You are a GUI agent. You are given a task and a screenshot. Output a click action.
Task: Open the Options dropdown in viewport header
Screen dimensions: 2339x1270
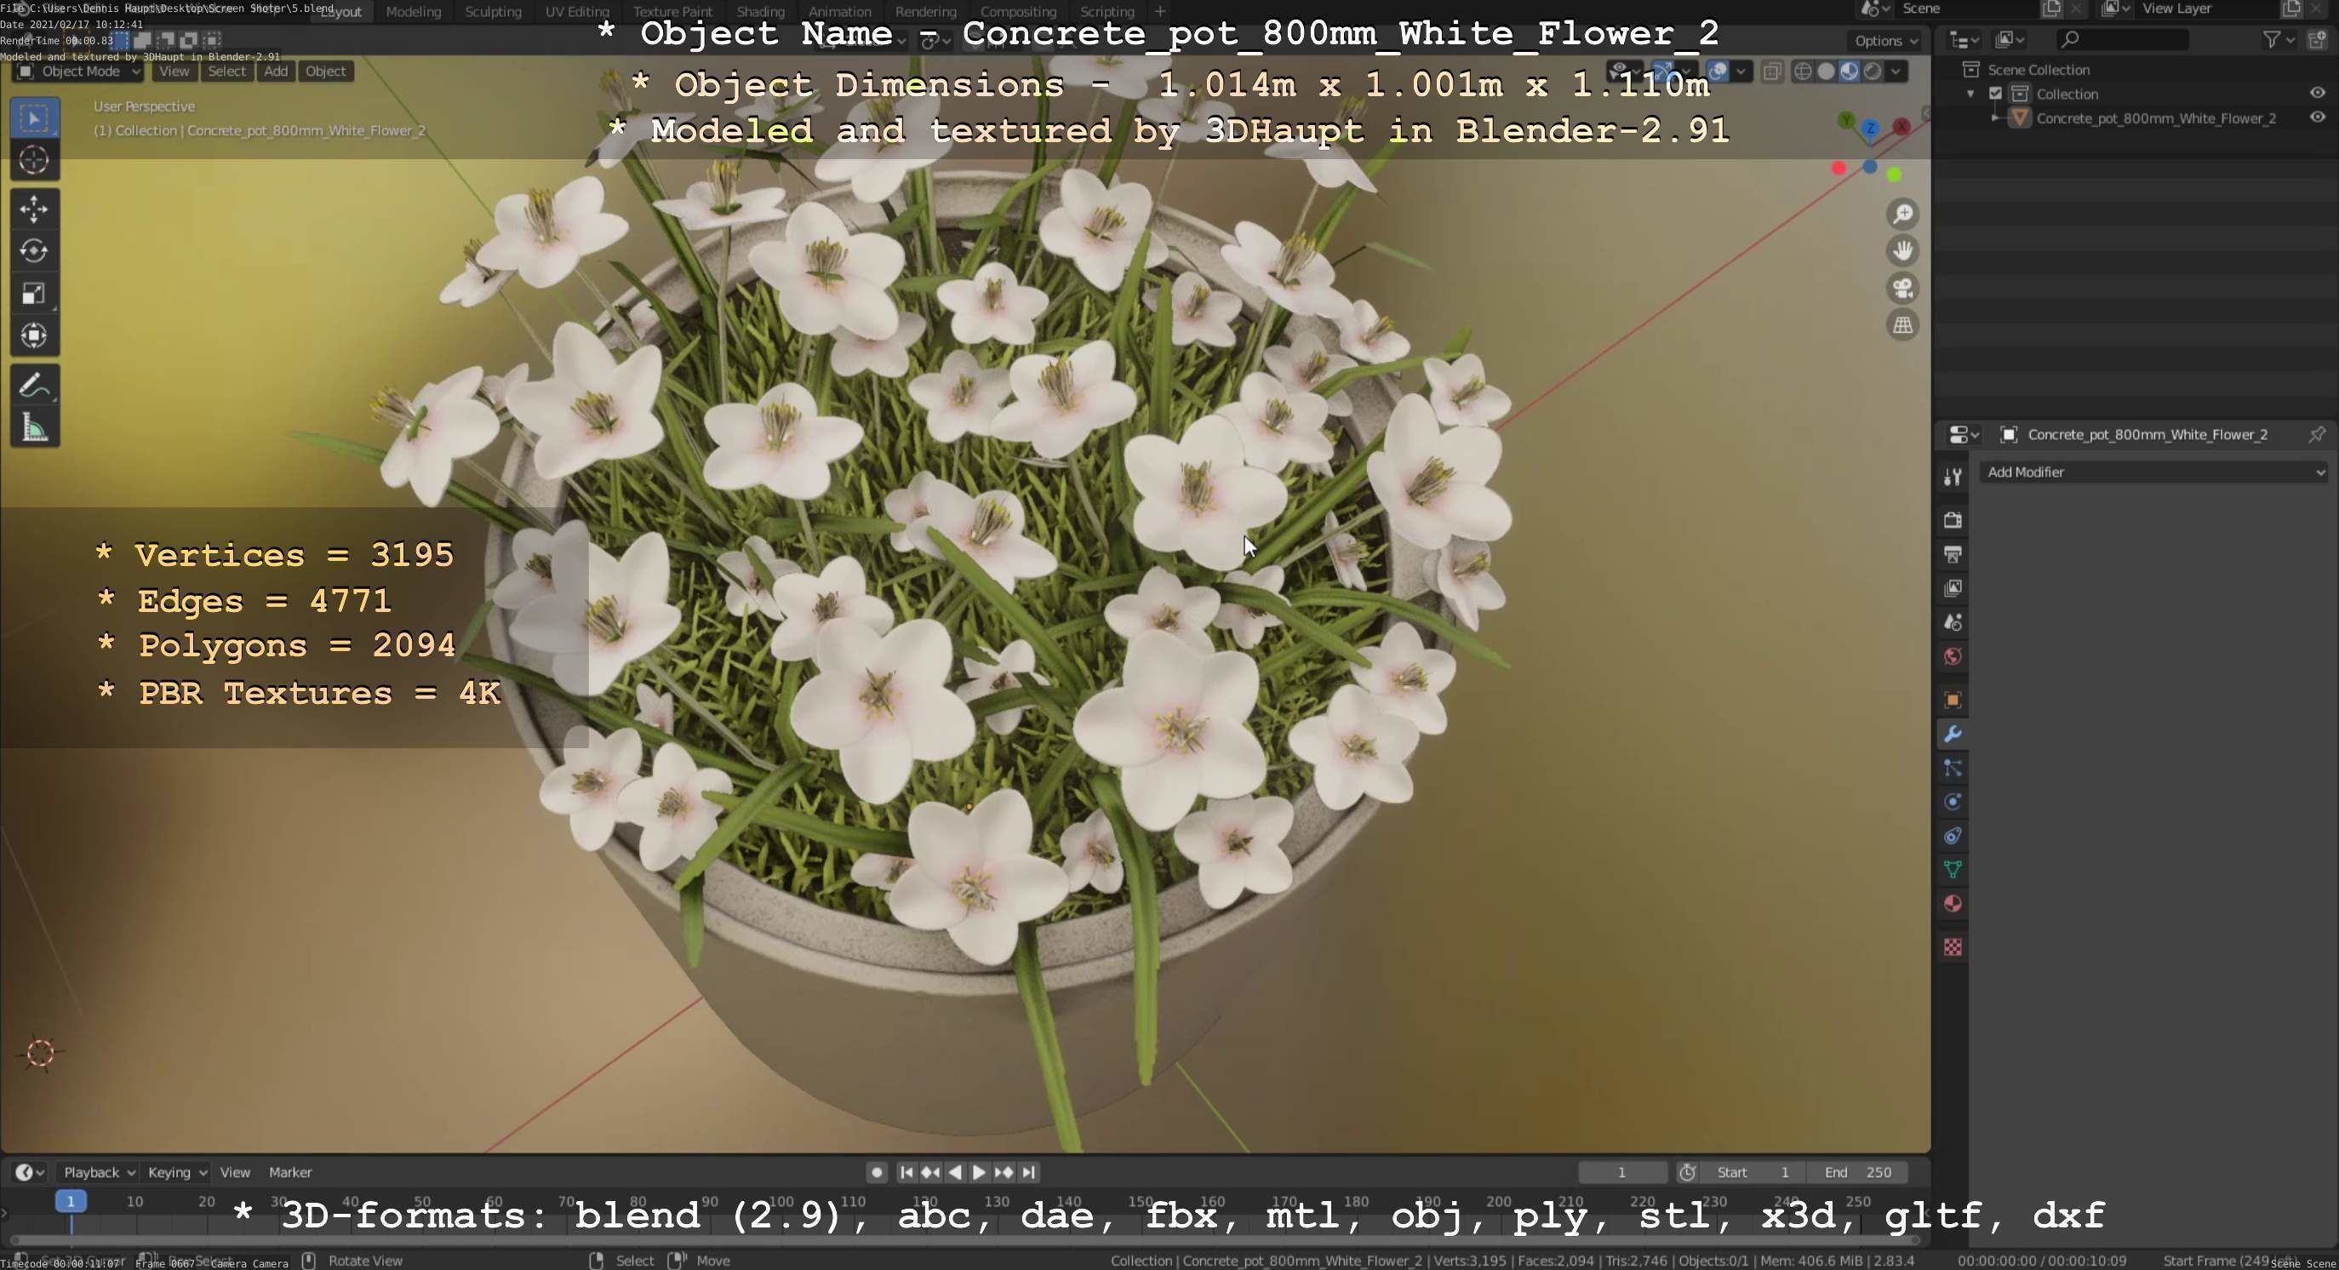[1885, 41]
